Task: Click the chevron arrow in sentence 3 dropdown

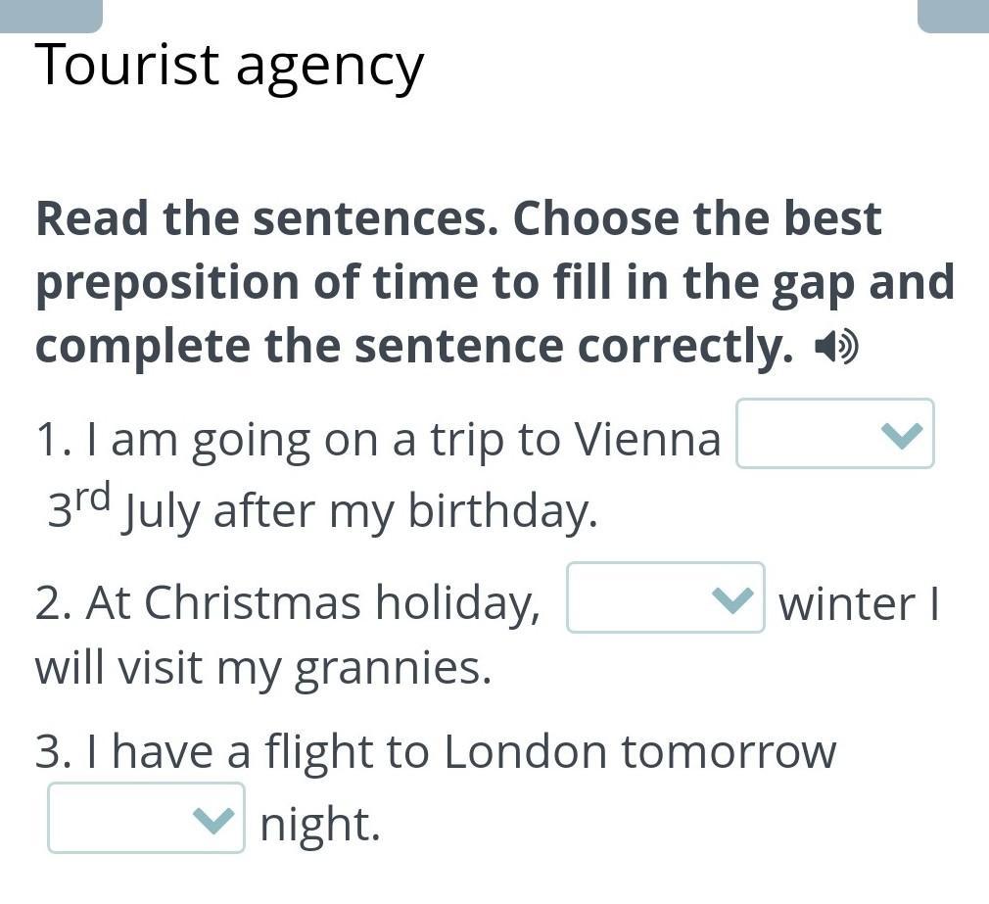Action: pyautogui.click(x=212, y=819)
